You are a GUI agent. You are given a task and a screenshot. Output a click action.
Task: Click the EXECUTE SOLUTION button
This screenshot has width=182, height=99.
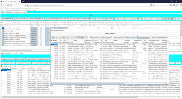[x=7, y=19]
